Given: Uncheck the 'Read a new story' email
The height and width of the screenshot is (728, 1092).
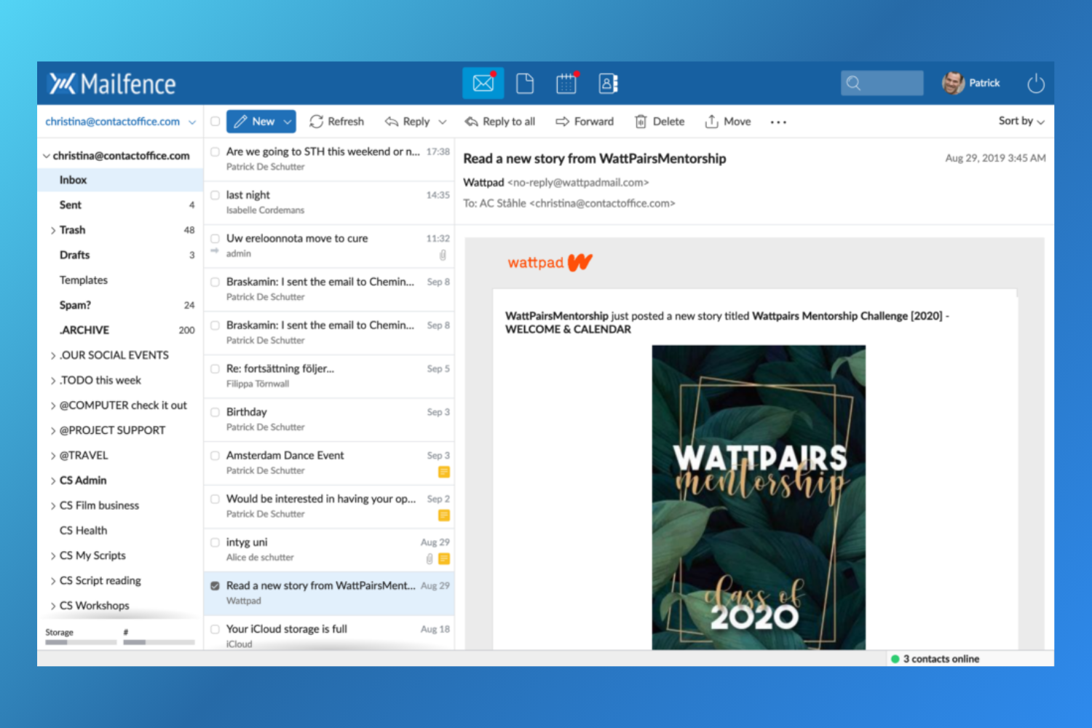Looking at the screenshot, I should [x=215, y=585].
